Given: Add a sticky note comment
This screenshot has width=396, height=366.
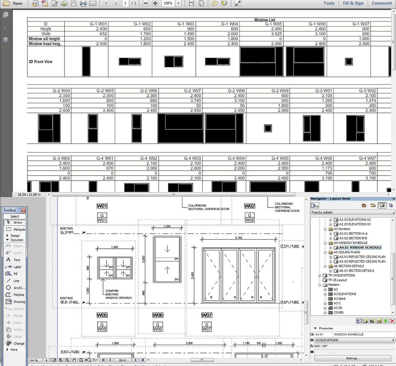Looking at the screenshot, I should 214,3.
